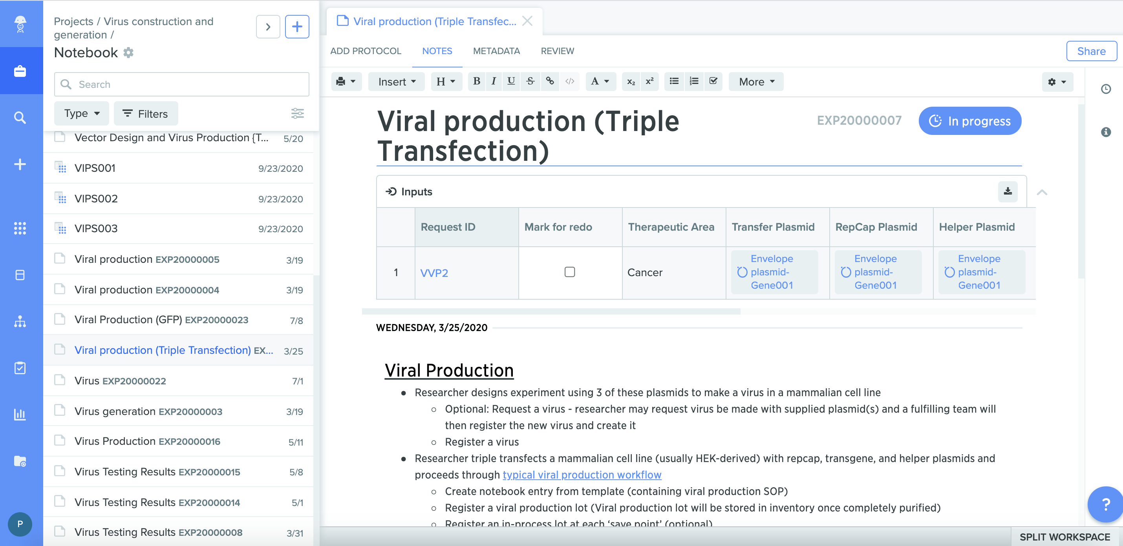Screen dimensions: 1123x546
Task: Open the applications grid icon in sidebar
Action: tap(20, 228)
